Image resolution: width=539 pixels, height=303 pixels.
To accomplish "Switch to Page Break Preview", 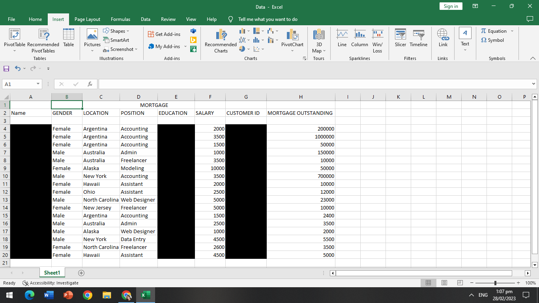I will [x=460, y=283].
